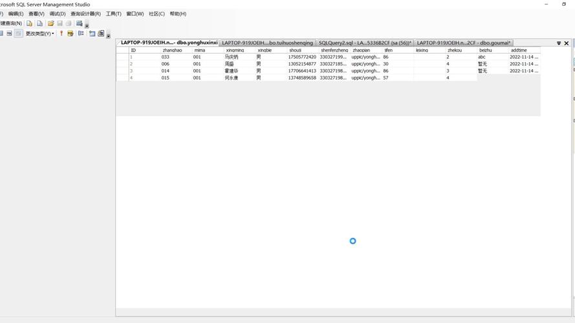This screenshot has height=323, width=575.
Task: Click the Execute SQL red exclamation icon
Action: [61, 34]
